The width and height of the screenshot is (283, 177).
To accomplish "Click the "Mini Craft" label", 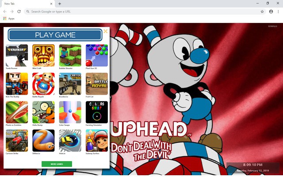I will click(37, 68).
